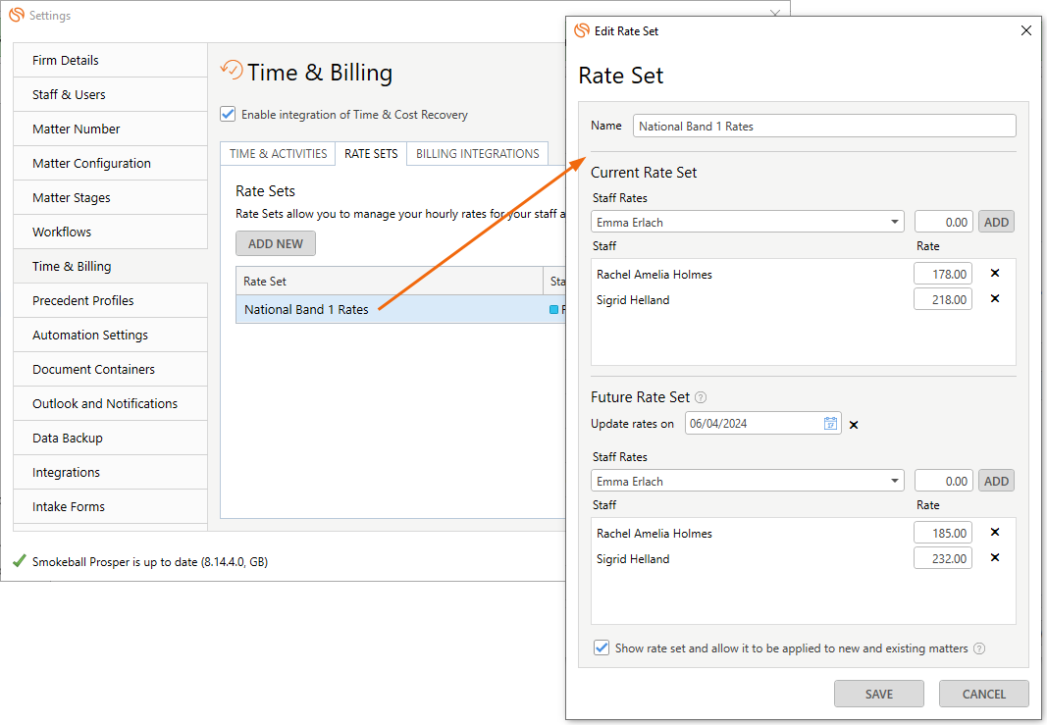Remove Rachel Amelia Holmes from current rate set
This screenshot has height=725, width=1047.
(994, 273)
